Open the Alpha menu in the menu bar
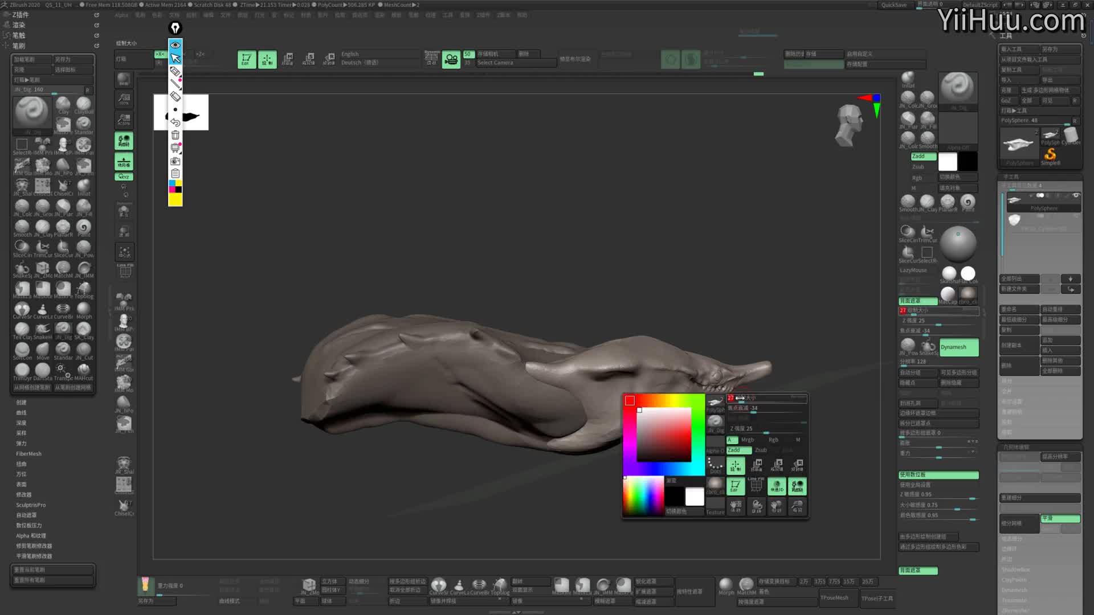Viewport: 1094px width, 615px height. point(121,15)
